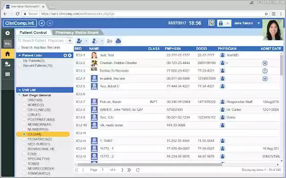Select the SPECIALTY(4) unit in the list

pyautogui.click(x=38, y=159)
